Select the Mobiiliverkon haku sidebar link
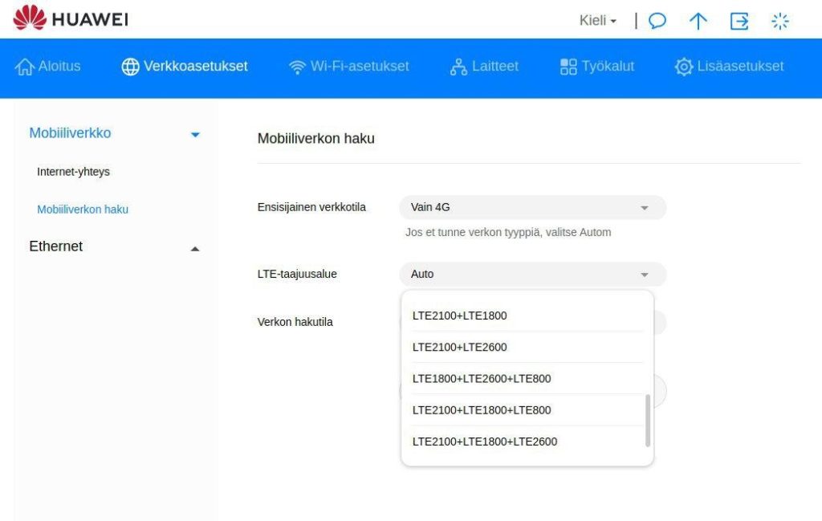 (x=83, y=210)
